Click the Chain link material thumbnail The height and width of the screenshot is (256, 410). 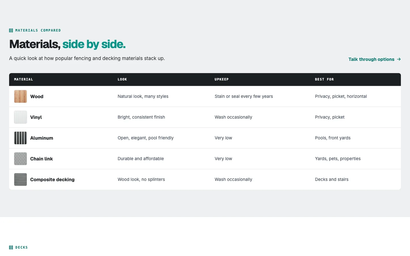point(20,159)
